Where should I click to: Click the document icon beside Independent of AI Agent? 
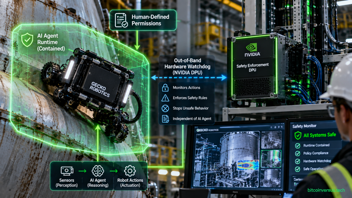point(165,119)
